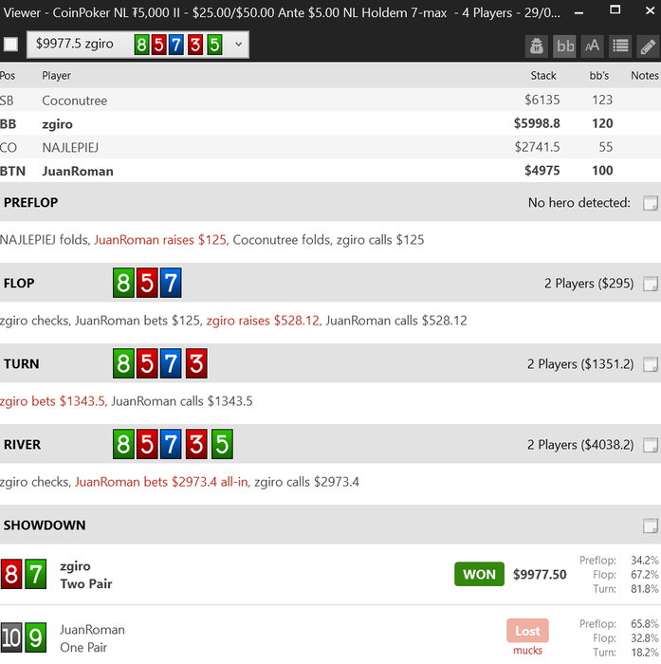Click zgiro's Turn 81.8% equity
Image resolution: width=661 pixels, height=664 pixels.
click(645, 589)
